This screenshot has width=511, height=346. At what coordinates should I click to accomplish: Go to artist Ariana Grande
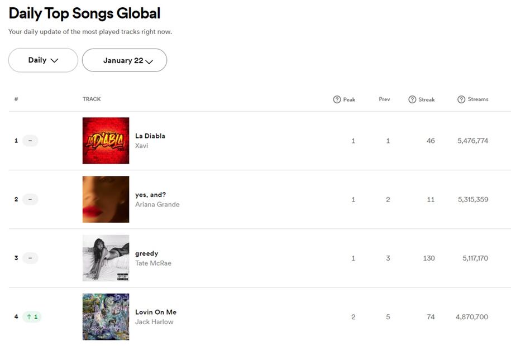pos(157,204)
